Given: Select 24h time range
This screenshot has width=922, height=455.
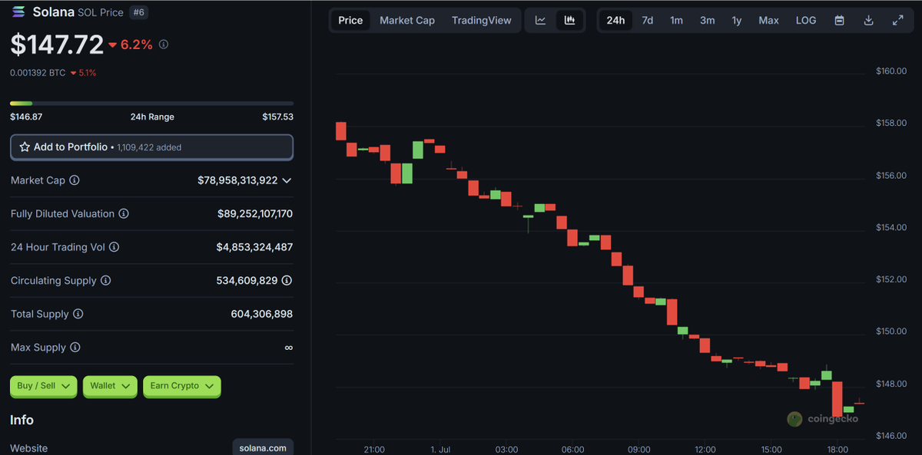Looking at the screenshot, I should point(615,21).
